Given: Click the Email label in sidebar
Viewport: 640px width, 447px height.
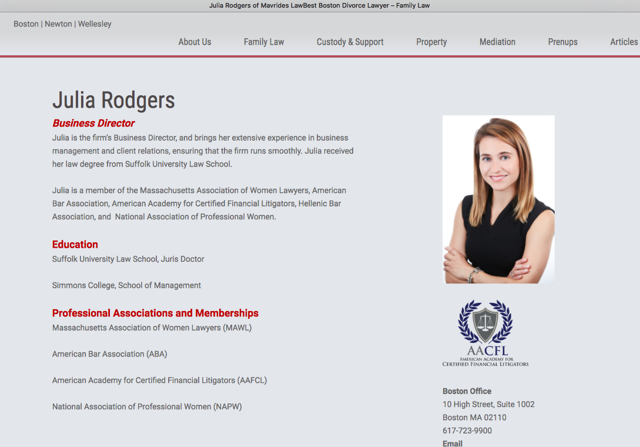Looking at the screenshot, I should 453,443.
